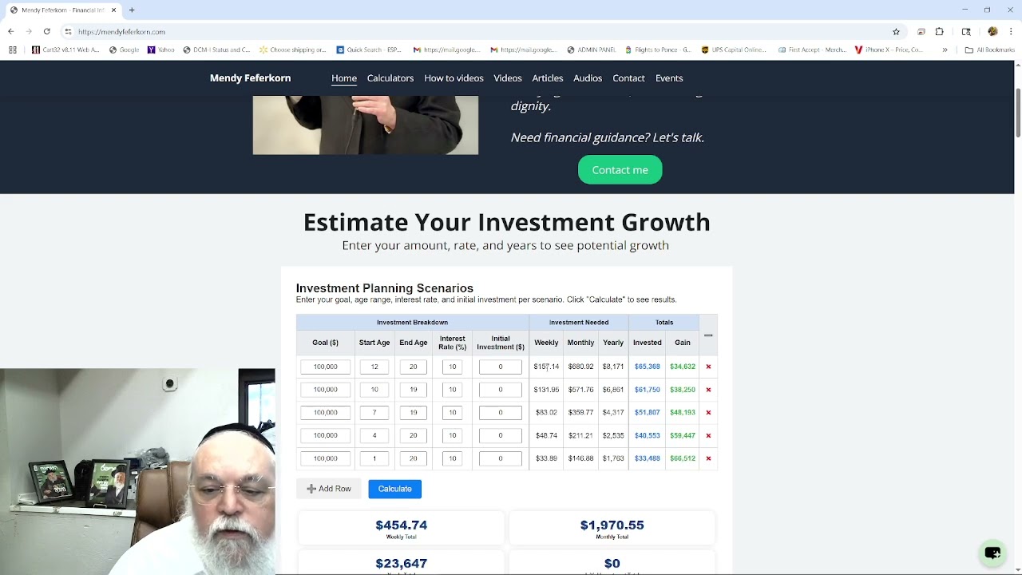Open the Audios menu item
The width and height of the screenshot is (1022, 575).
point(588,77)
